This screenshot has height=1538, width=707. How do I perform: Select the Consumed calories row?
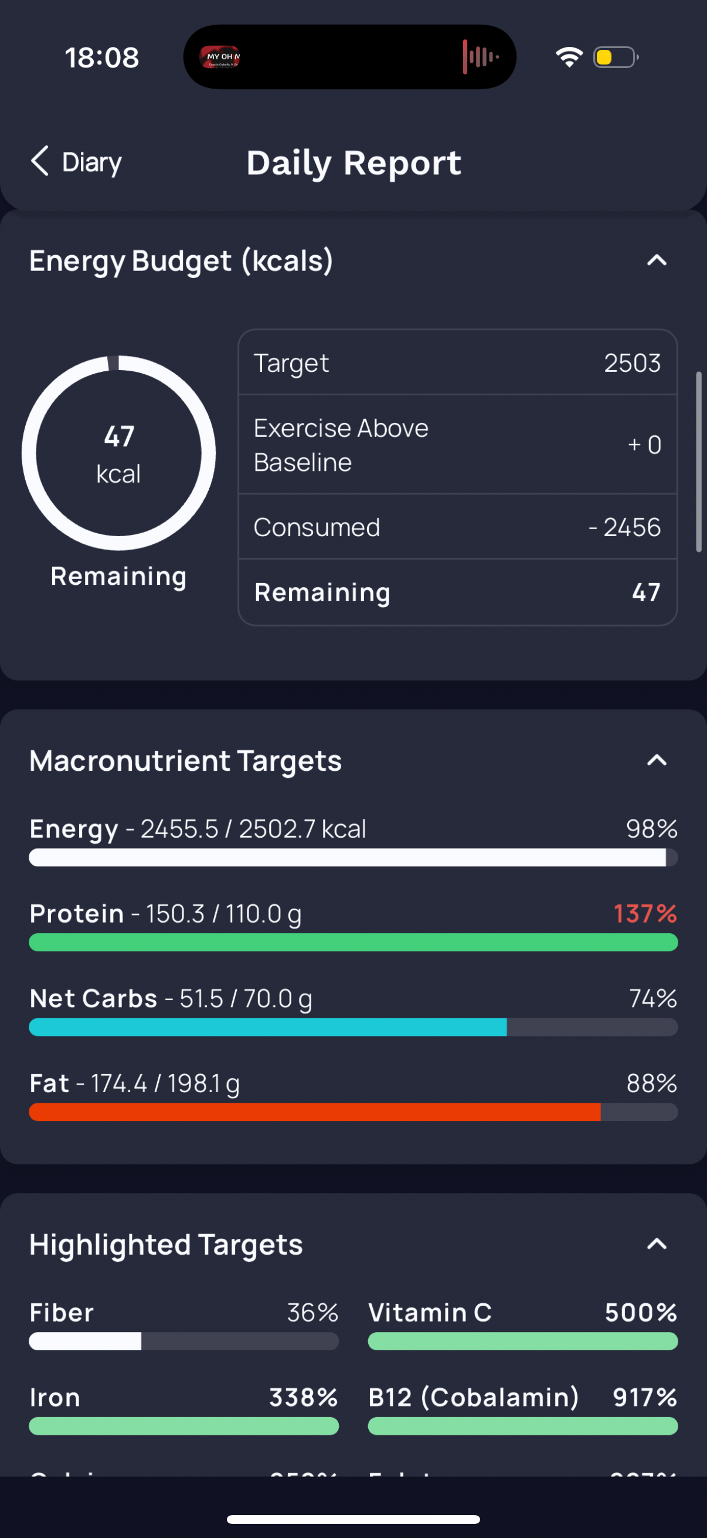(458, 527)
